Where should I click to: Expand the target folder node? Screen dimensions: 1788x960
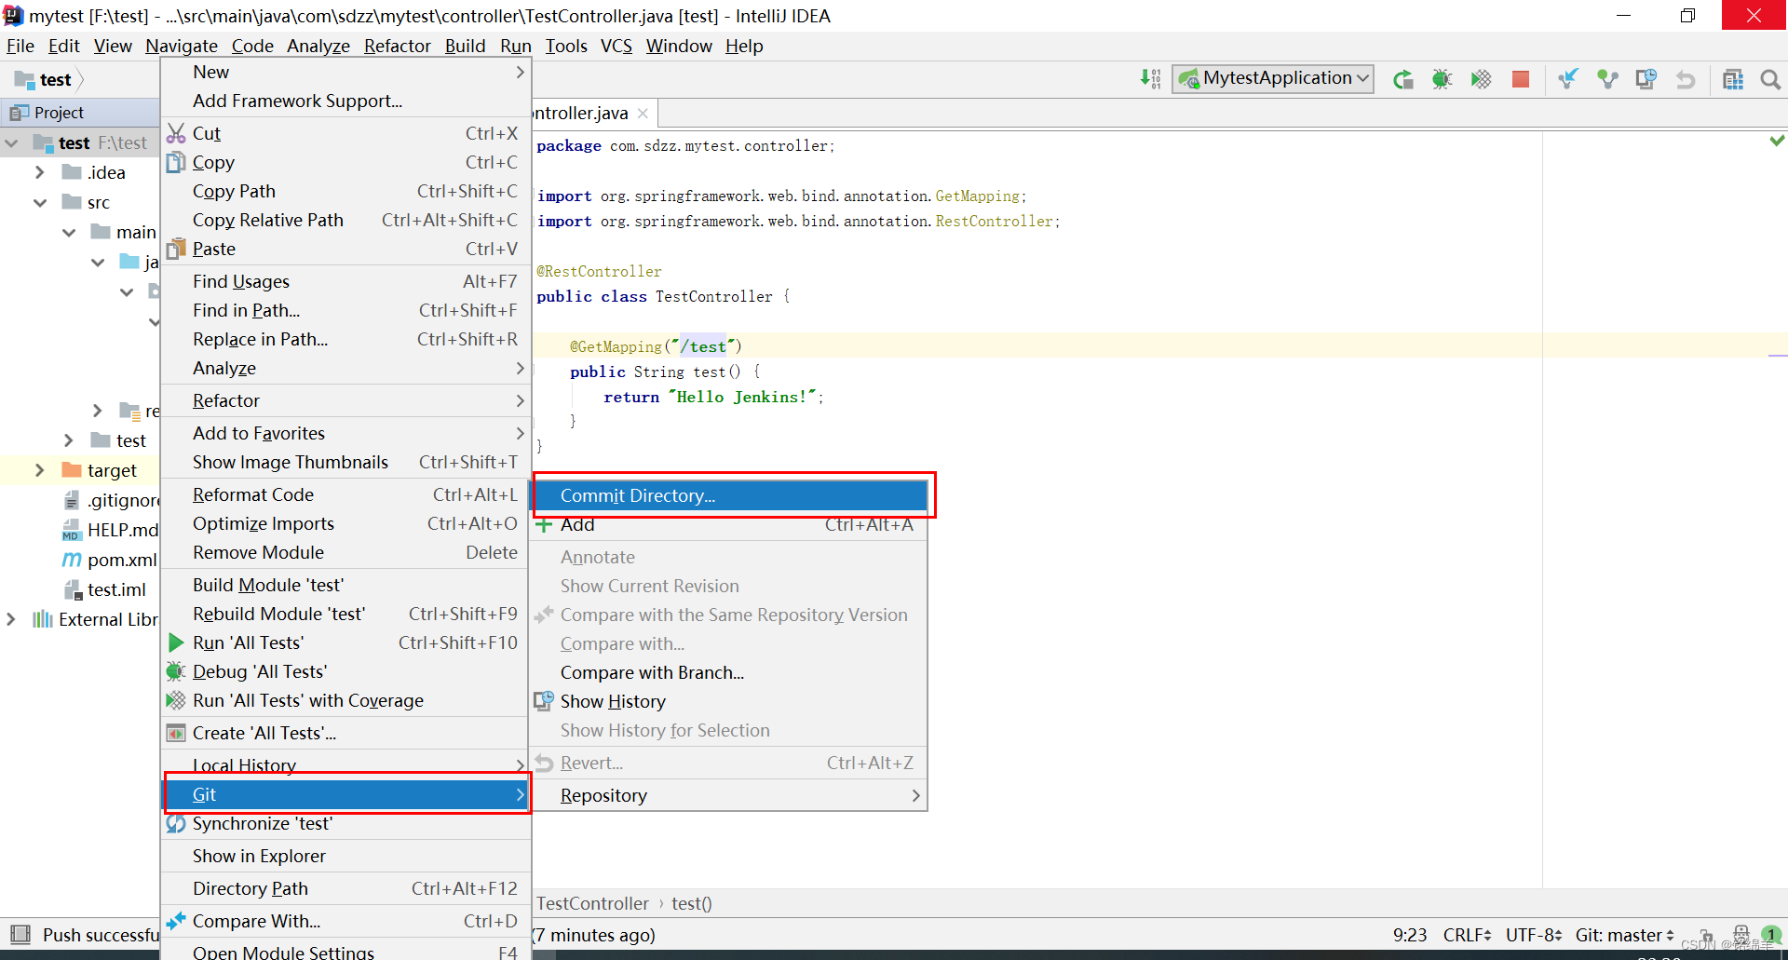[x=39, y=470]
